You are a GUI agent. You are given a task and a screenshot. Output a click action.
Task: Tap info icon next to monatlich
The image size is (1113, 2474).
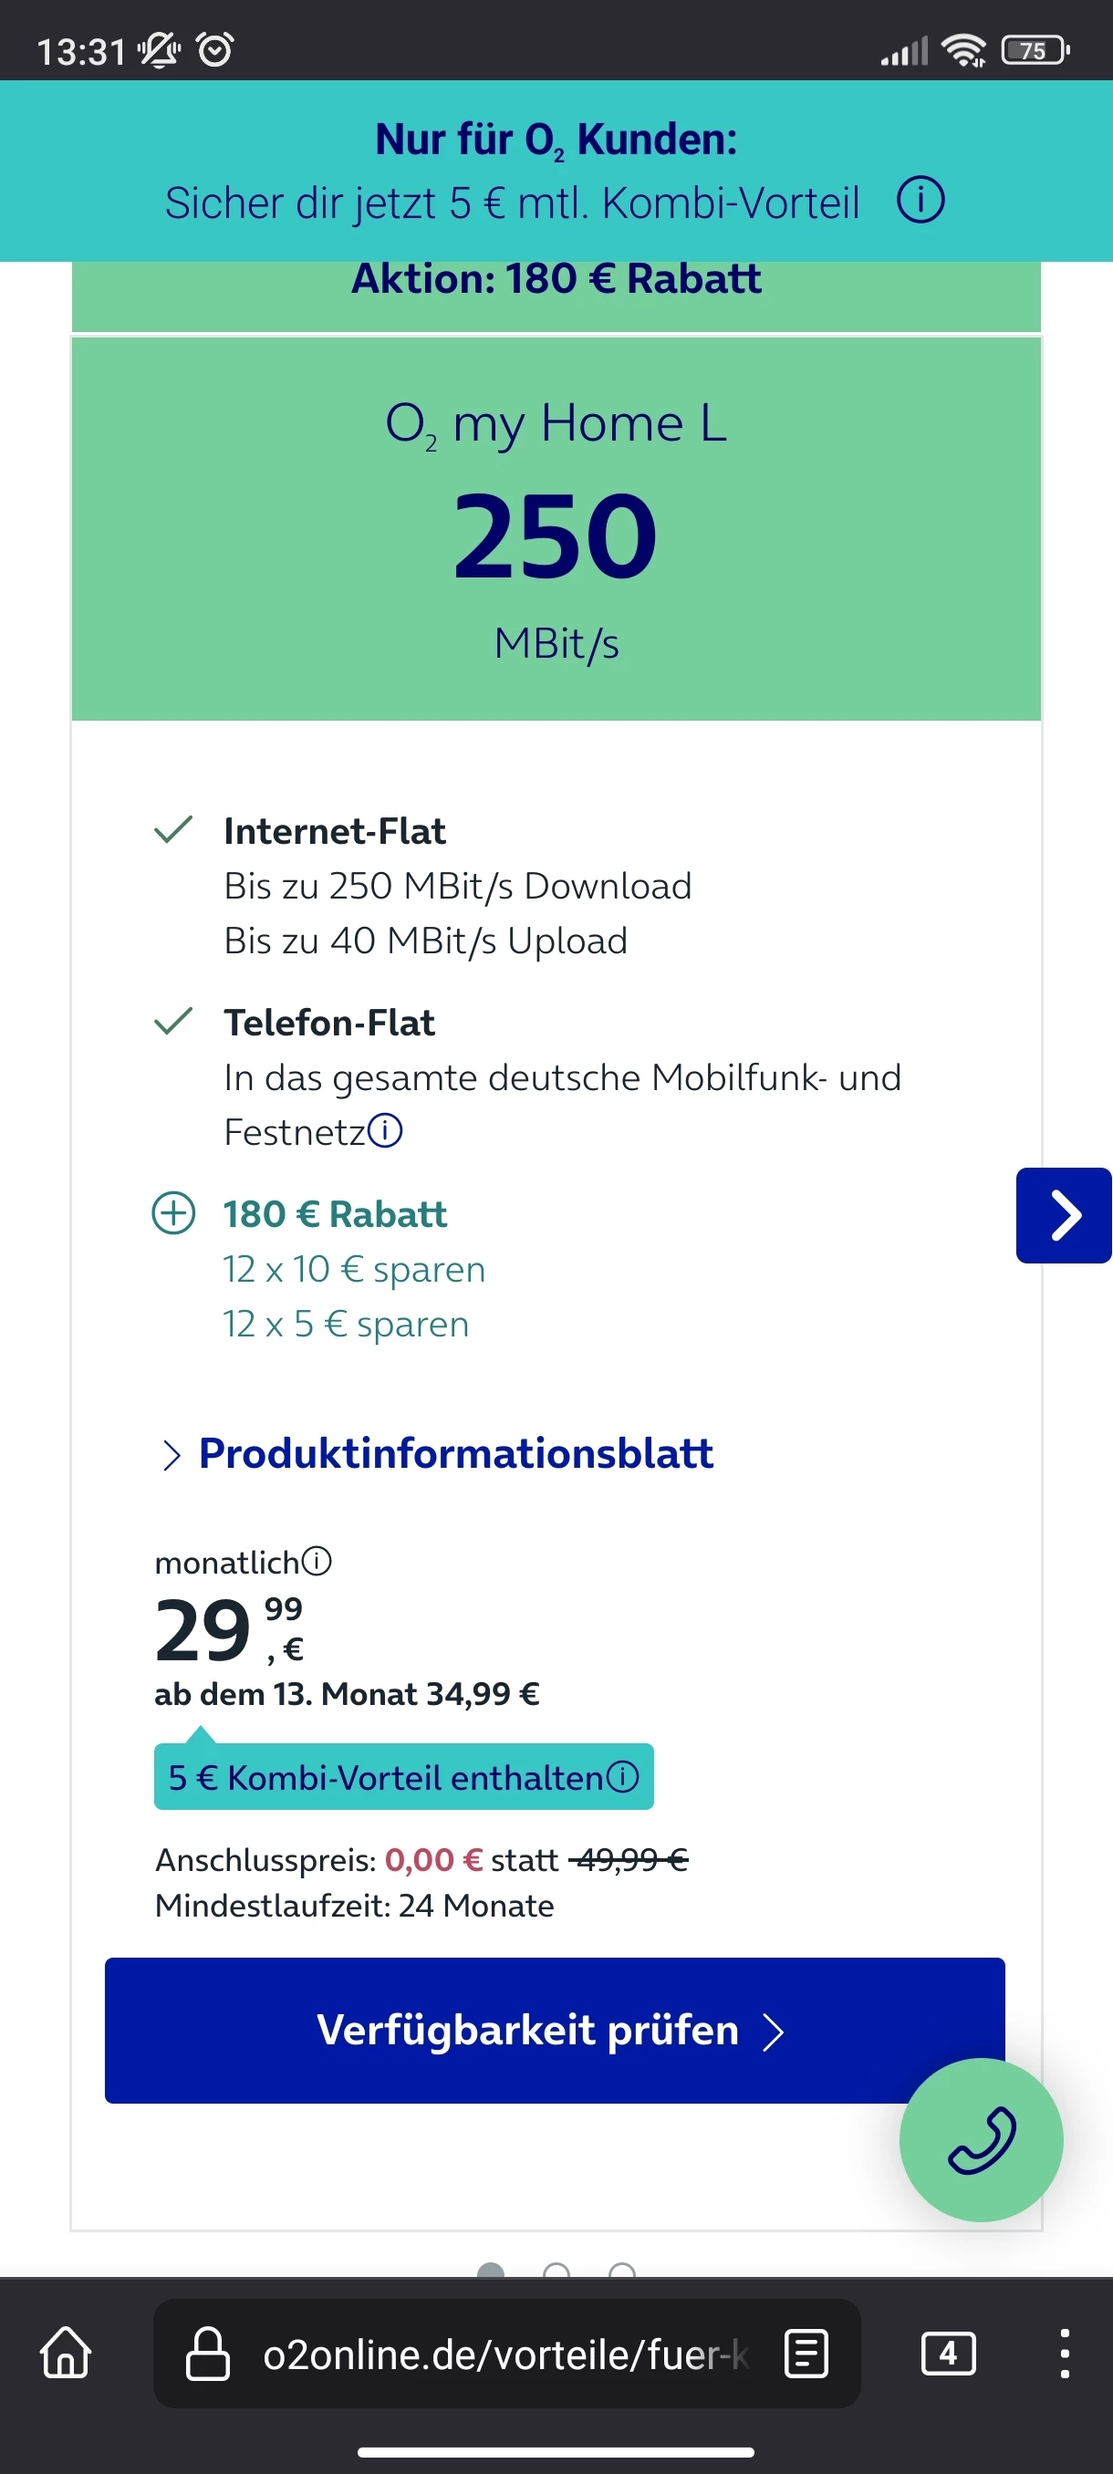pyautogui.click(x=317, y=1561)
